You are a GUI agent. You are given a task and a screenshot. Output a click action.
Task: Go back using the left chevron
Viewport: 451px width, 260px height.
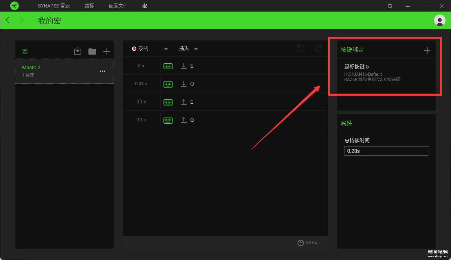pyautogui.click(x=8, y=20)
